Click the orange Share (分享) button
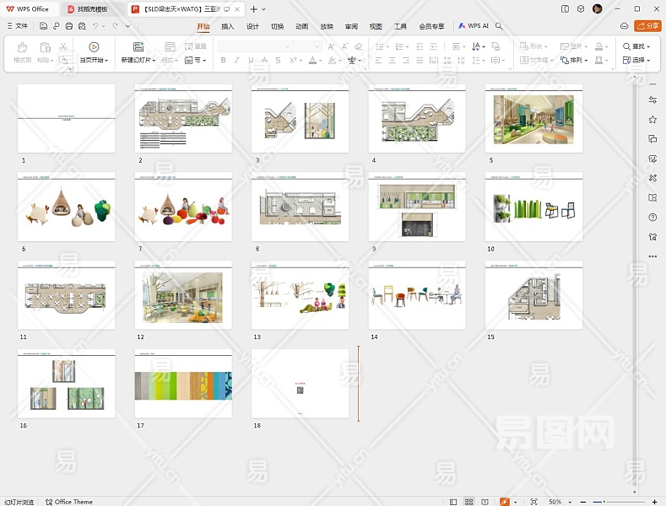Image resolution: width=666 pixels, height=506 pixels. 647,26
